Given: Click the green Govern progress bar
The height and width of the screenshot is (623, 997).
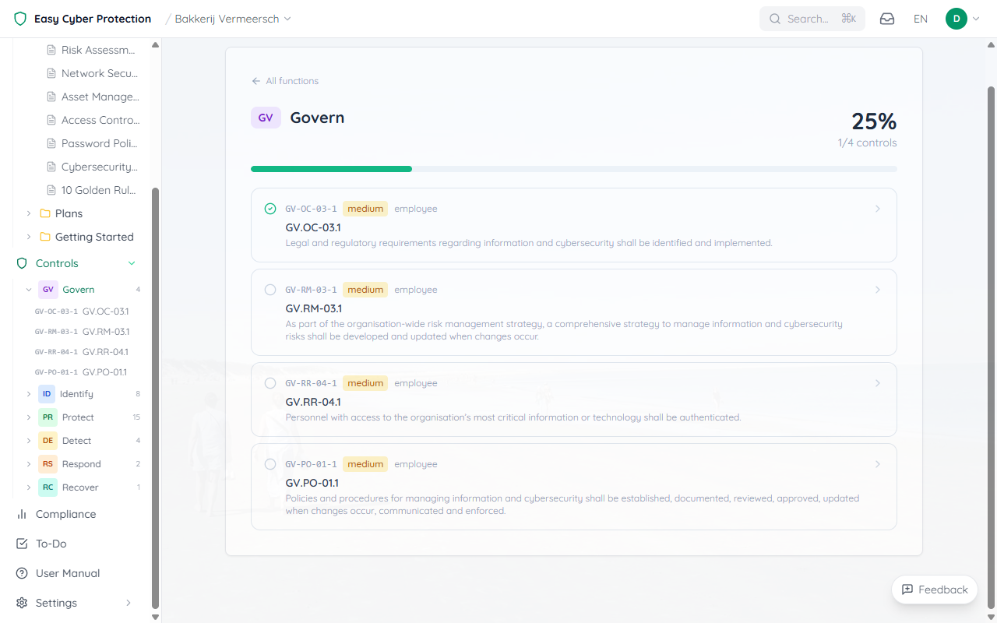Looking at the screenshot, I should tap(331, 168).
